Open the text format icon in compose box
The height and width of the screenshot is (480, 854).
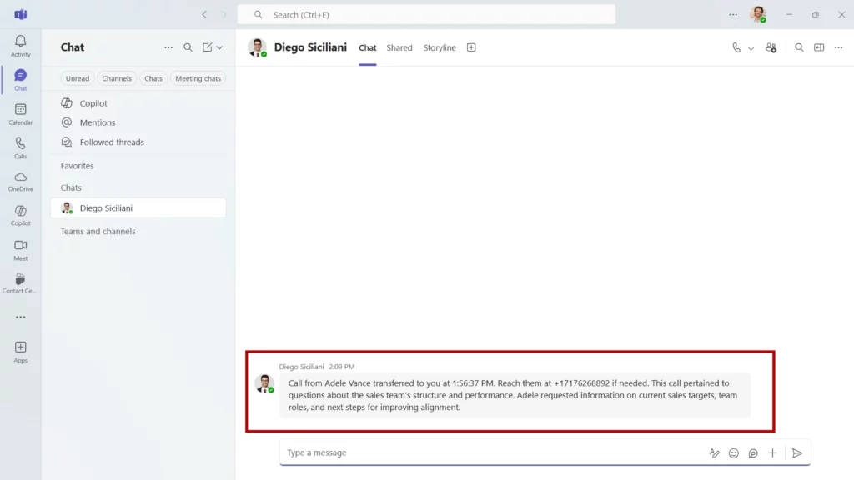point(715,453)
